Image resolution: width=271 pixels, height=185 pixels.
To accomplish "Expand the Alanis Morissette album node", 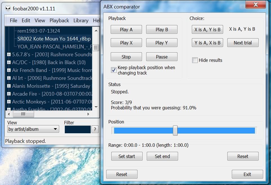I will pyautogui.click(x=9, y=86).
